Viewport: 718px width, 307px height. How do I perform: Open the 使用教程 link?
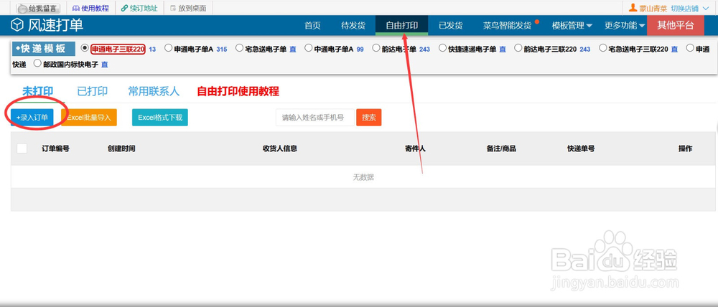click(90, 8)
